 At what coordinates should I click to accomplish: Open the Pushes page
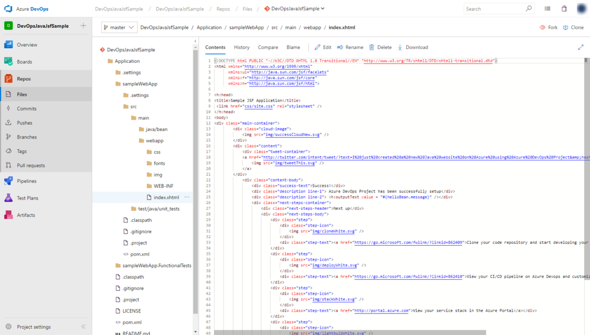(x=24, y=123)
